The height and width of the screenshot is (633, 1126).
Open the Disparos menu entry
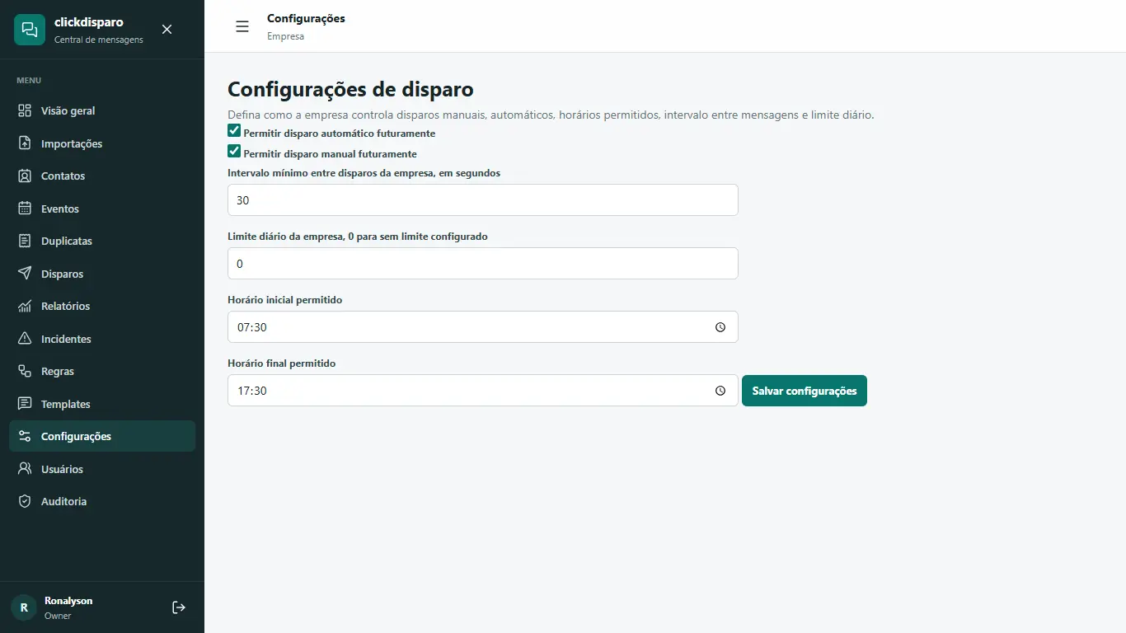102,274
